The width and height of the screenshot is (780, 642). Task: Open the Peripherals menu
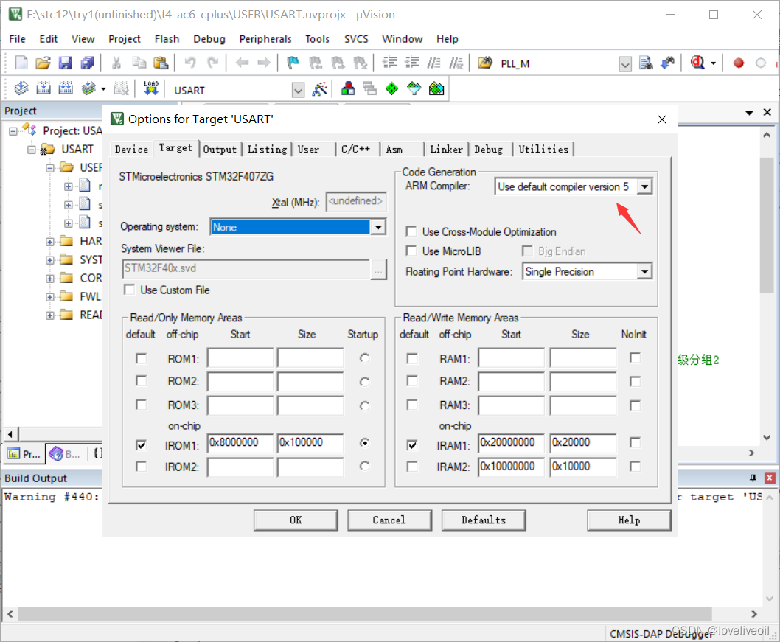pos(265,39)
